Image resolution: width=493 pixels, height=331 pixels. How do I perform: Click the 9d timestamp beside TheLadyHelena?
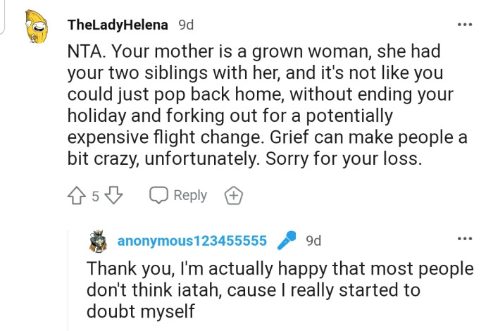[186, 25]
